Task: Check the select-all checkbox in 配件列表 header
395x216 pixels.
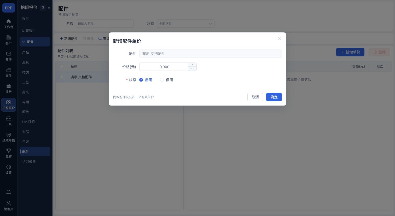Action: pyautogui.click(x=61, y=66)
